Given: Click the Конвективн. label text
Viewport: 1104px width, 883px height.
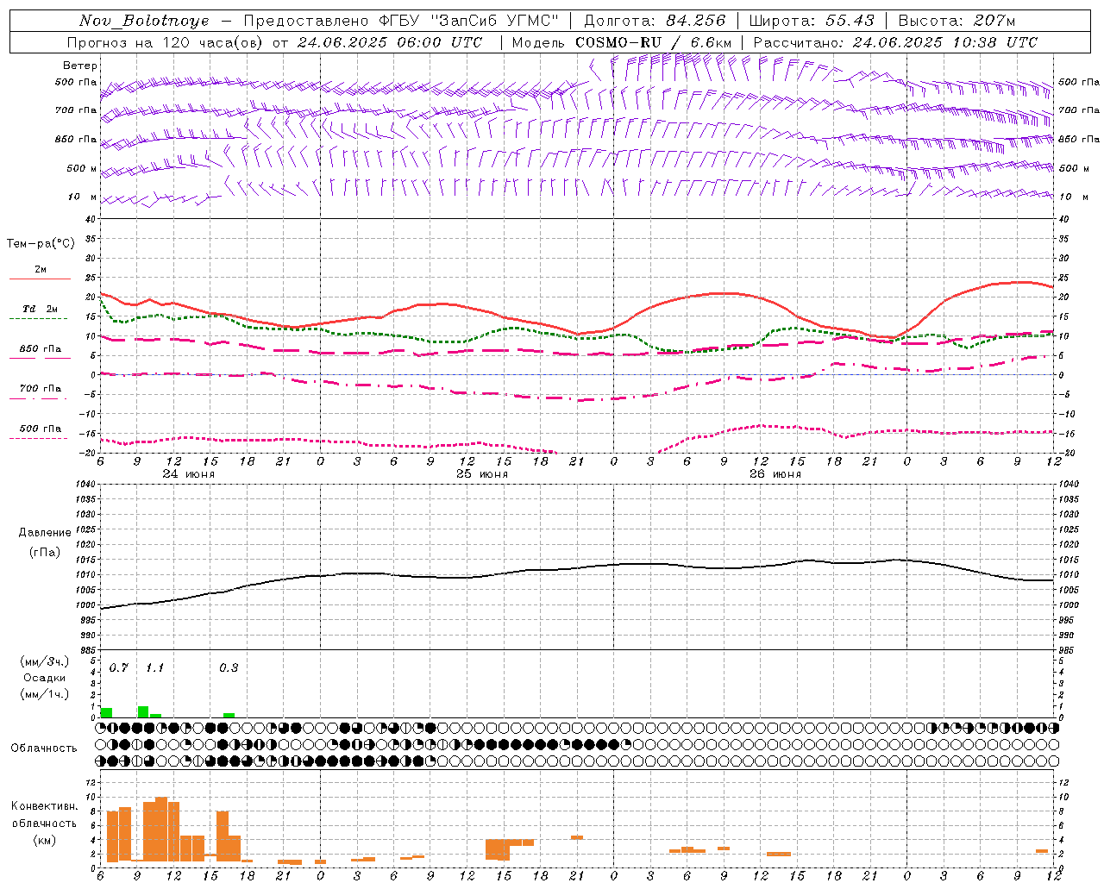Looking at the screenshot, I should click(45, 806).
